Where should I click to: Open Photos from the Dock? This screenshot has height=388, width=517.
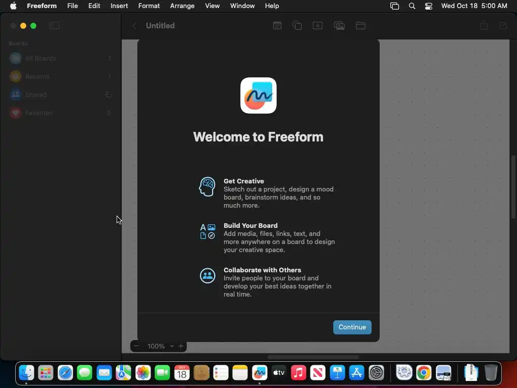(x=143, y=373)
